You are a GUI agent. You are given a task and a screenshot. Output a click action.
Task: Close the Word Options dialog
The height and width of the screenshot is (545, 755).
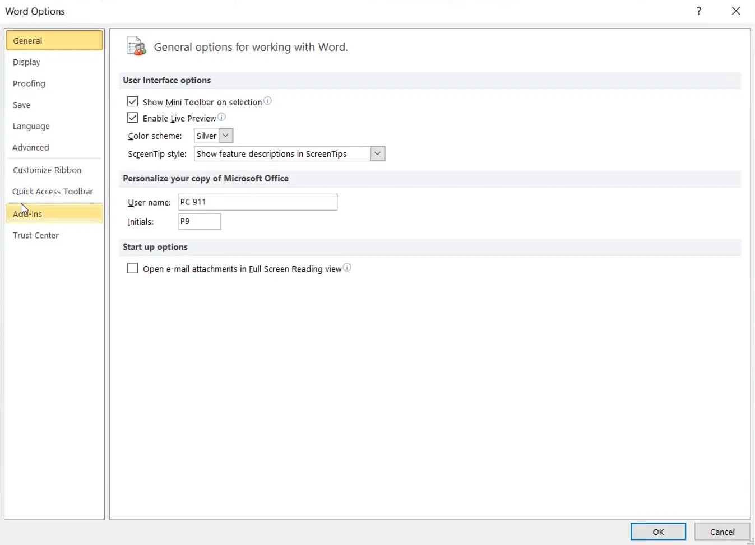[736, 11]
